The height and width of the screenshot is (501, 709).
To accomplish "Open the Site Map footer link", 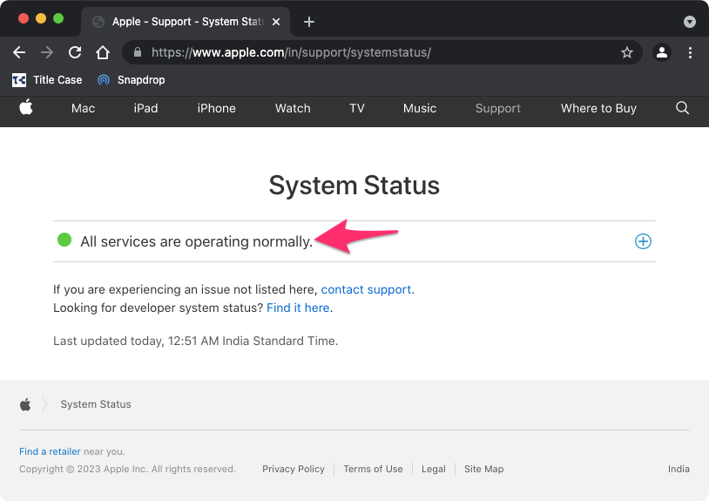I will pyautogui.click(x=483, y=469).
